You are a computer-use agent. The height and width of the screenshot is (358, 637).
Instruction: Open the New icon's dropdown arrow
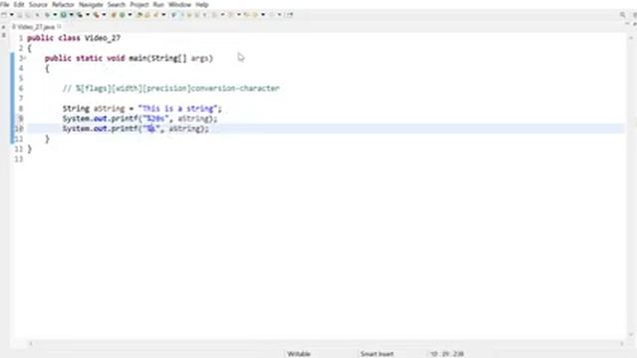11,15
